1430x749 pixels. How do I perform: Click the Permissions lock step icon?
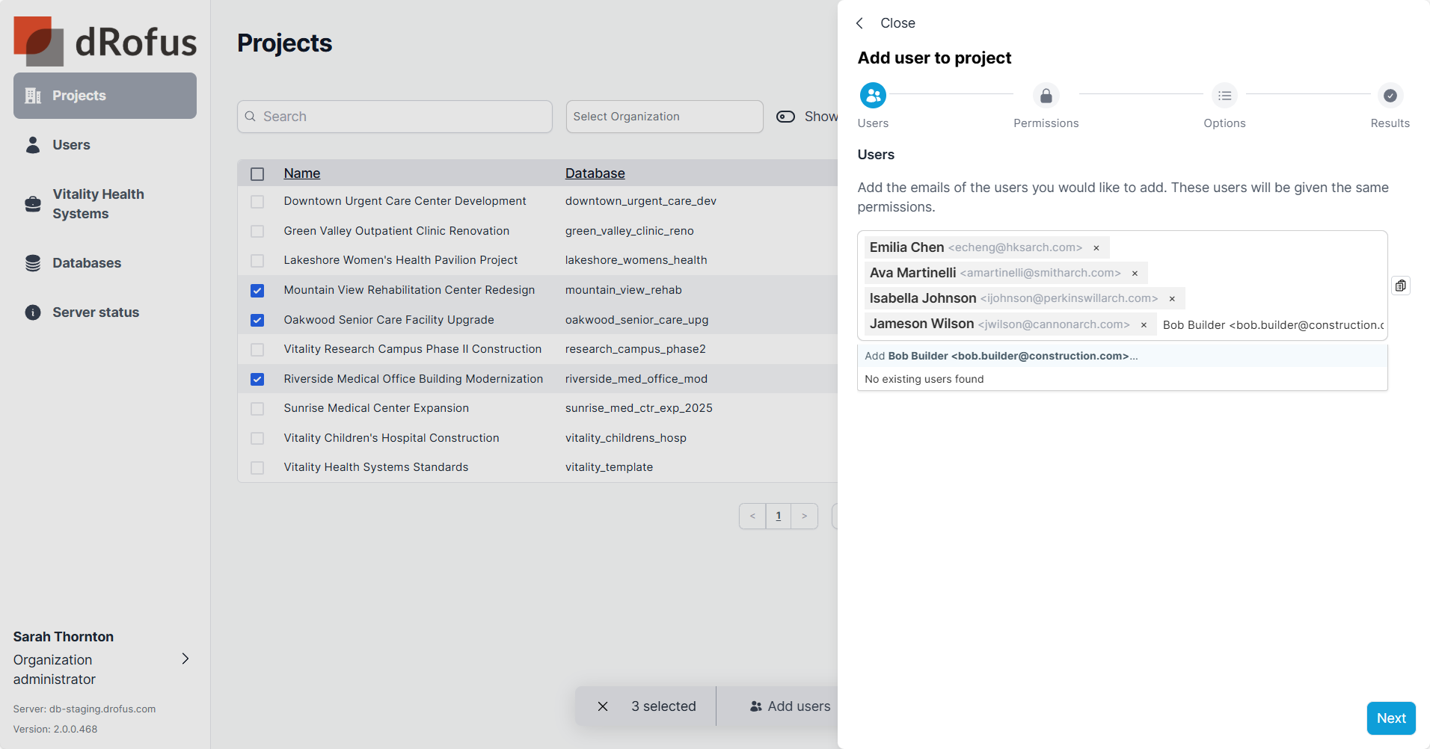pyautogui.click(x=1046, y=96)
